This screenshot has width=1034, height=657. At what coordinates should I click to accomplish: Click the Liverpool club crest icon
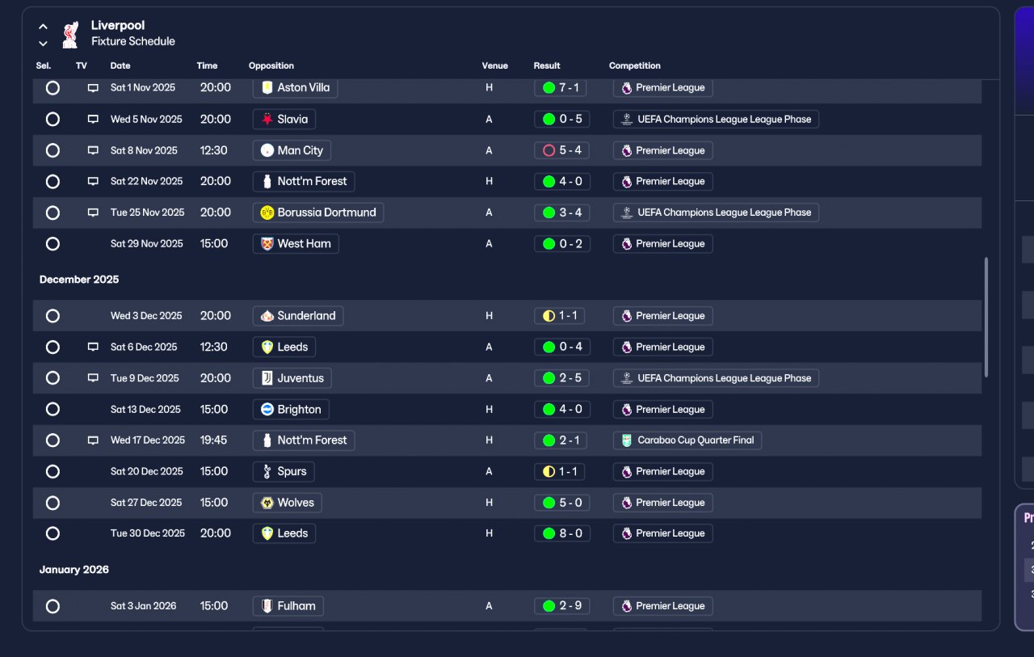70,34
